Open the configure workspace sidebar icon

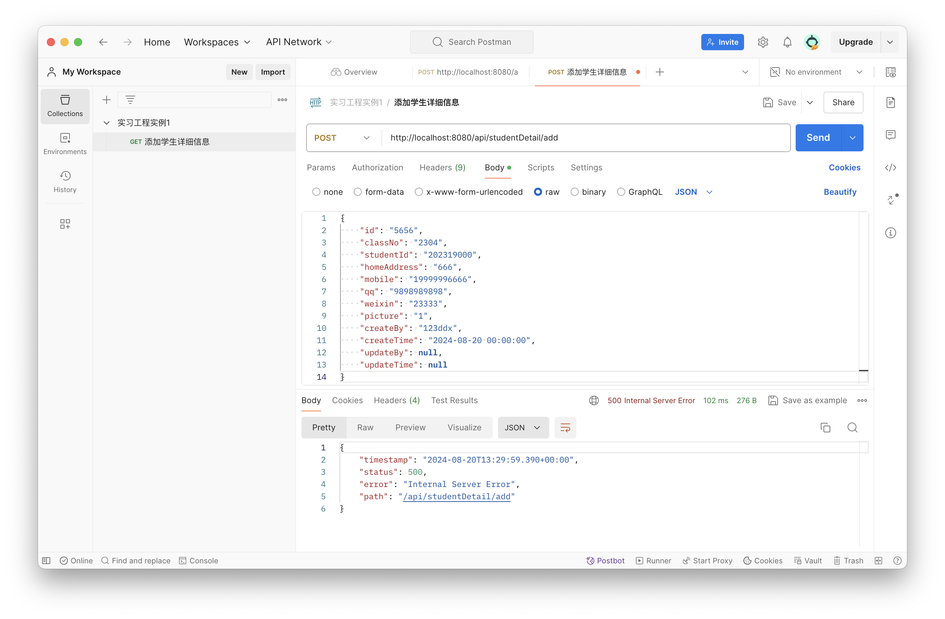[65, 224]
